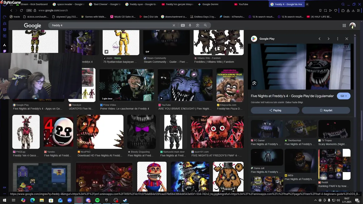Go to next image in preview panel
Screen dimensions: 363x204
pos(328,39)
